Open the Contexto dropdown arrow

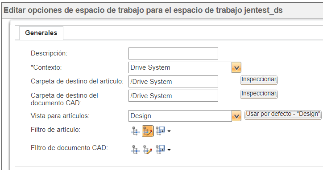click(236, 67)
